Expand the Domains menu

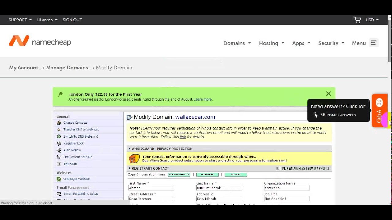click(x=237, y=43)
